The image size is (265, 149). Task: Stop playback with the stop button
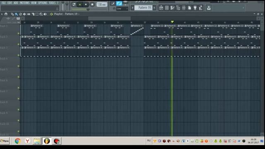point(86,5)
